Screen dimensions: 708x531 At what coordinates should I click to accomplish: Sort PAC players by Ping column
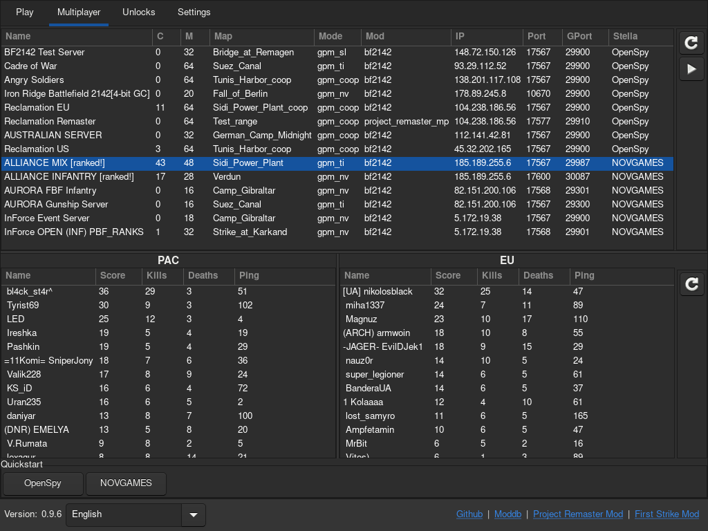(284, 276)
